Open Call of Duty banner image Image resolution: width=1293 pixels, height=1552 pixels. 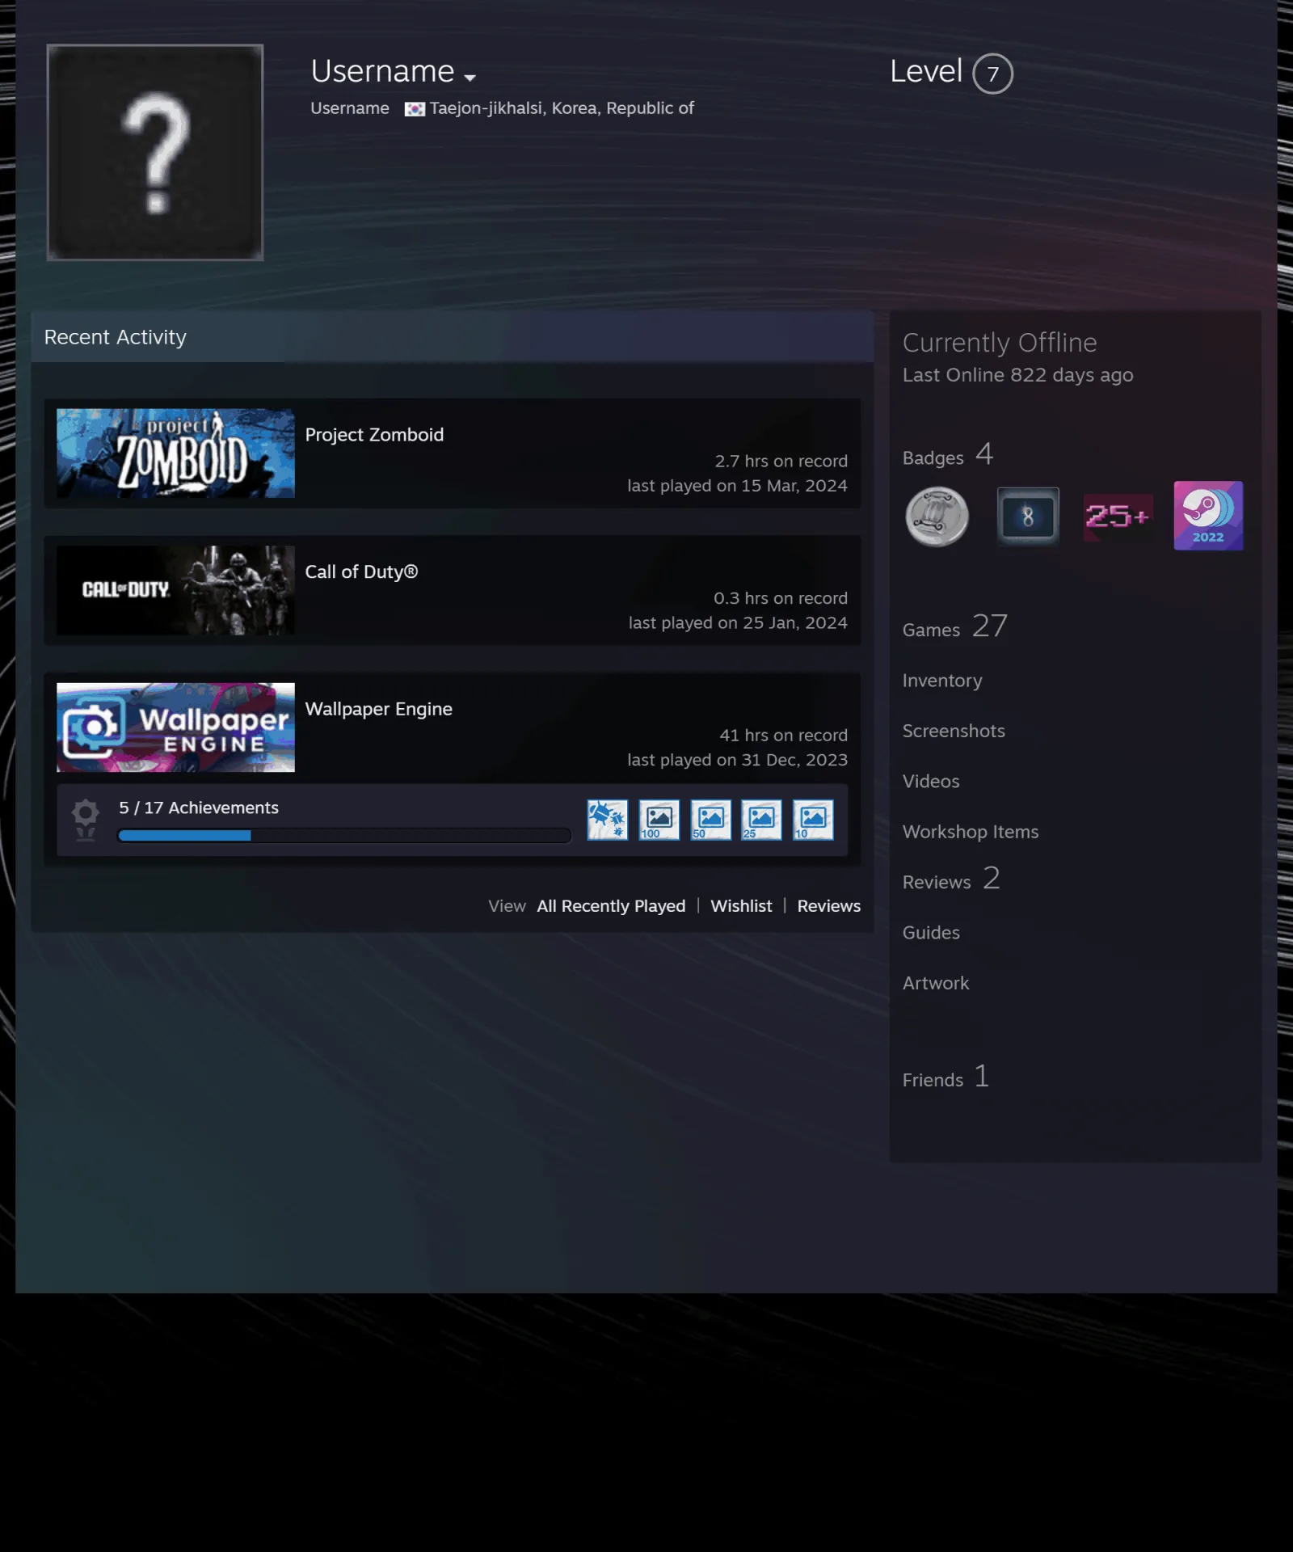pyautogui.click(x=175, y=590)
